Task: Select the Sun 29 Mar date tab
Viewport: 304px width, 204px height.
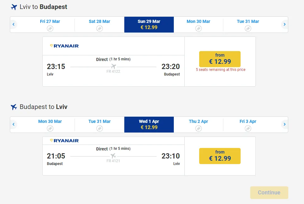Action: [x=149, y=24]
